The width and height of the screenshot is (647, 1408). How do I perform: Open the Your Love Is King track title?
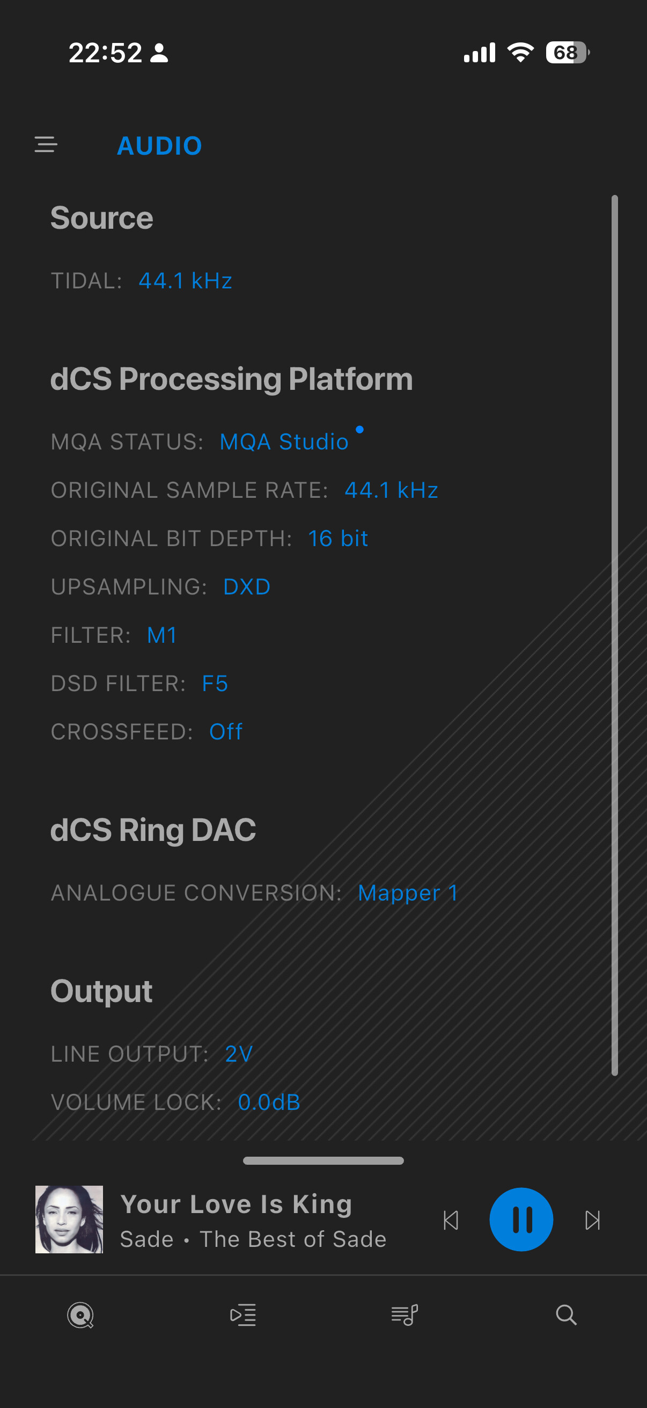[236, 1204]
